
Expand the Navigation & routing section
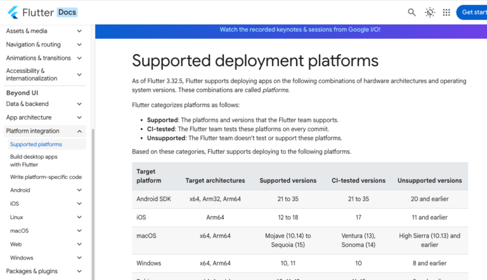[x=79, y=44]
